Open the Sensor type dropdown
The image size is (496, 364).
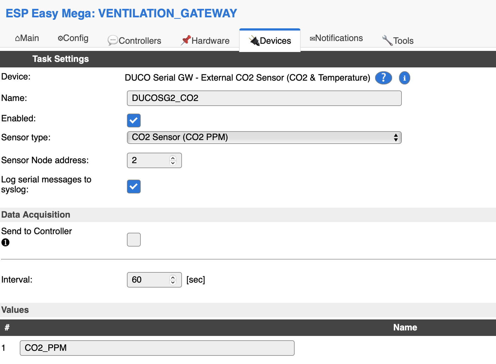pos(264,137)
